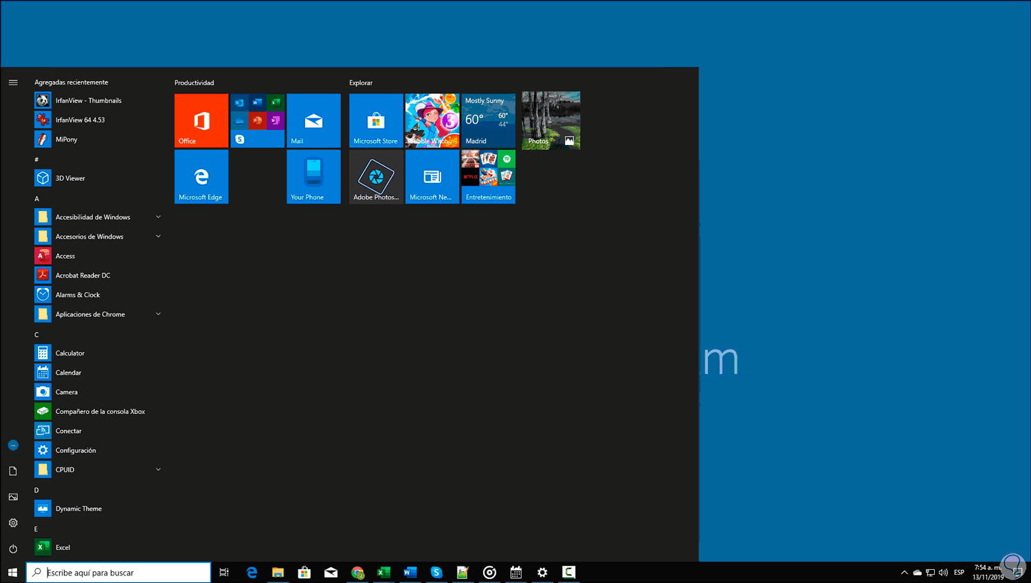Open Excel from the app list
This screenshot has width=1031, height=583.
(x=98, y=547)
